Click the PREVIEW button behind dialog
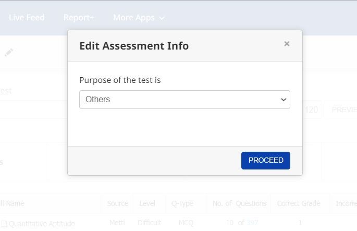 point(344,110)
